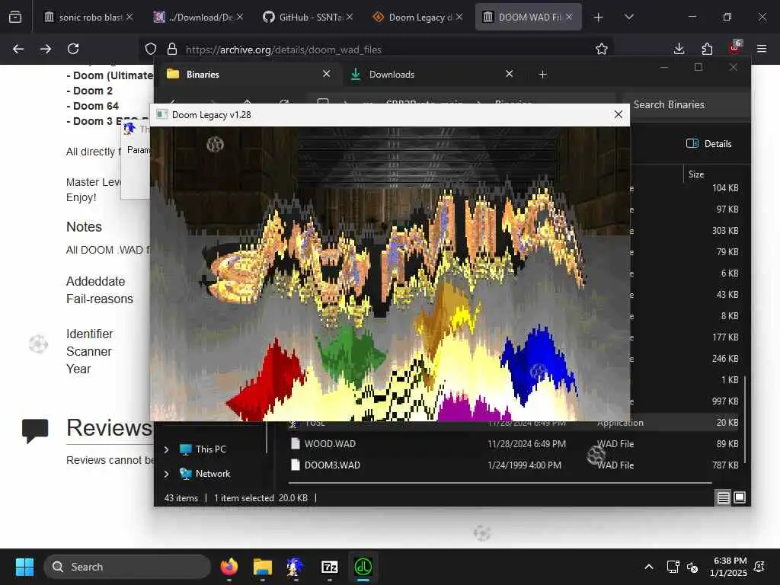Go back using the Firefox back arrow
Viewport: 780px width, 585px height.
point(18,49)
